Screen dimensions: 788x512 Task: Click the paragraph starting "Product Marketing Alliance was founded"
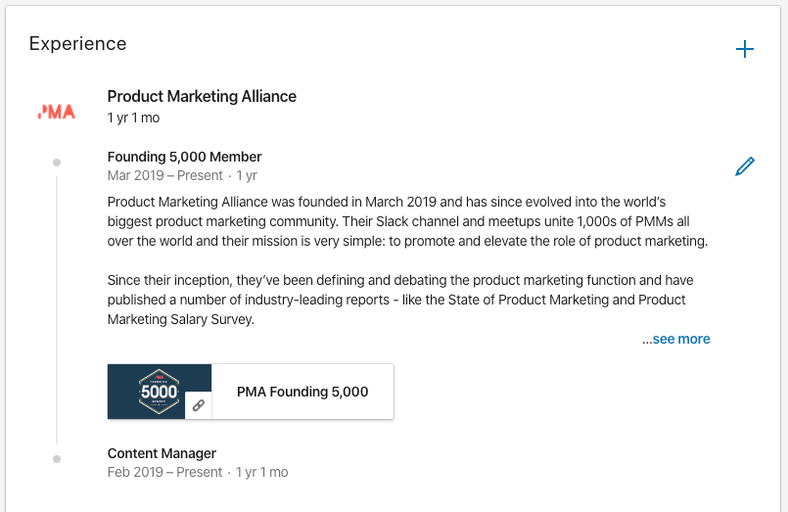(407, 220)
